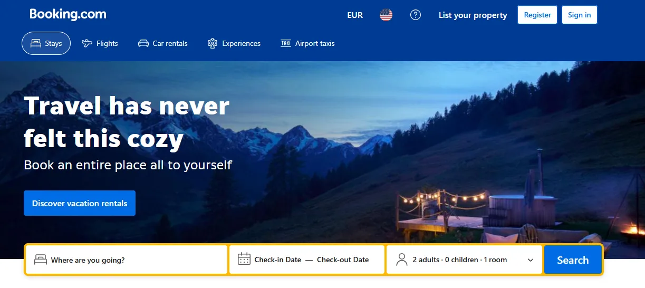
Task: Focus the Where are you going field
Action: (127, 260)
